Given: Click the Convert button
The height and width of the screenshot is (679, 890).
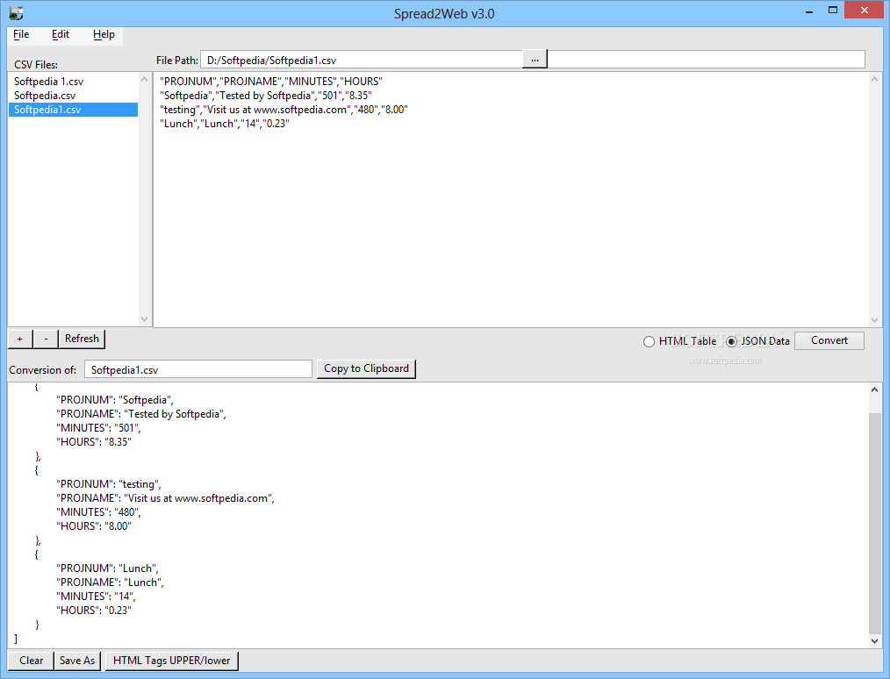Looking at the screenshot, I should [829, 340].
